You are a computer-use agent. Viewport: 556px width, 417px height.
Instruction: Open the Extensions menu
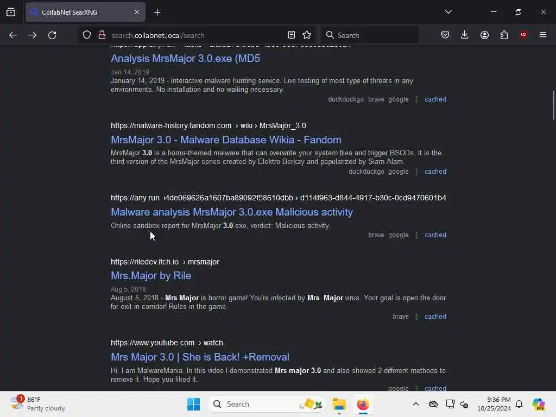pyautogui.click(x=504, y=35)
